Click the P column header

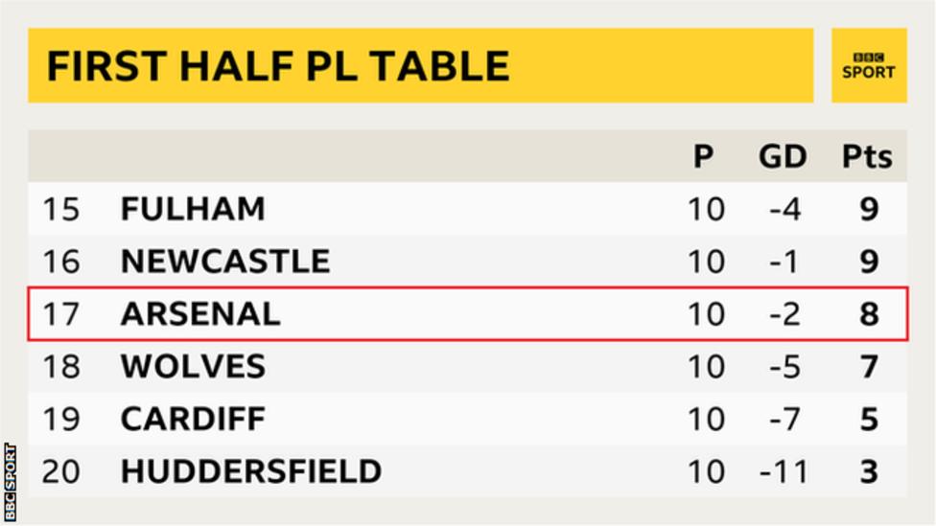(x=703, y=157)
